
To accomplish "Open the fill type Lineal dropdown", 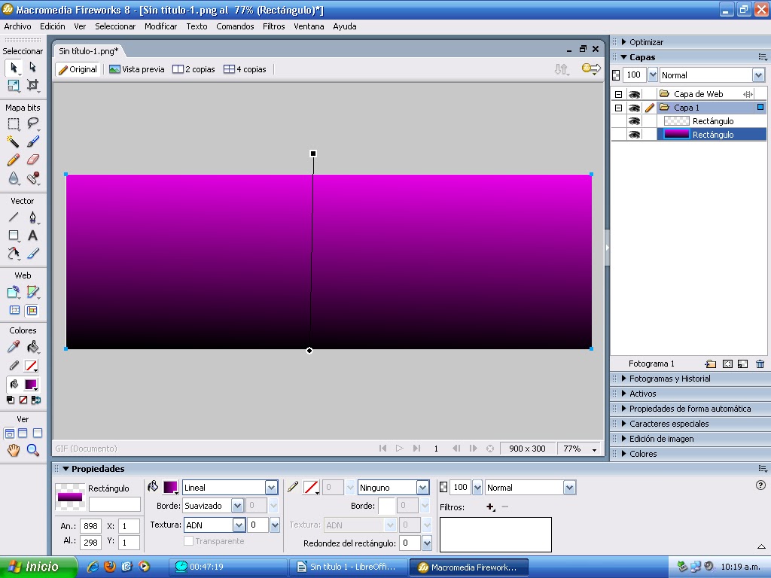I will click(x=271, y=488).
